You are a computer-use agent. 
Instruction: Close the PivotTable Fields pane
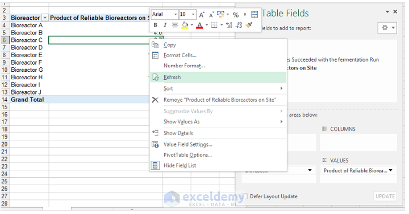[x=395, y=12]
